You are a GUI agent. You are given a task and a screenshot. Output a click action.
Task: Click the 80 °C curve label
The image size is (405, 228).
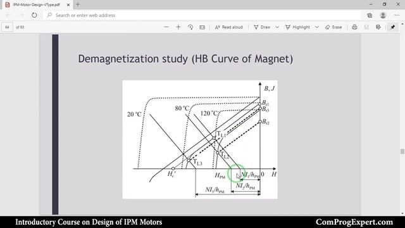coord(182,108)
